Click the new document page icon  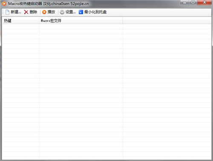7,12
